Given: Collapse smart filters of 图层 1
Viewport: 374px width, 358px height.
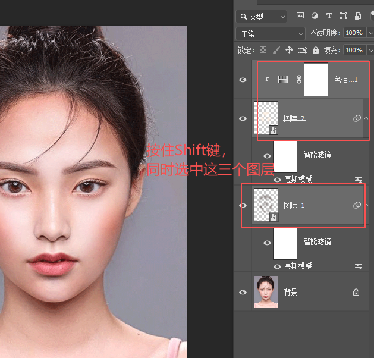Looking at the screenshot, I should click(366, 205).
